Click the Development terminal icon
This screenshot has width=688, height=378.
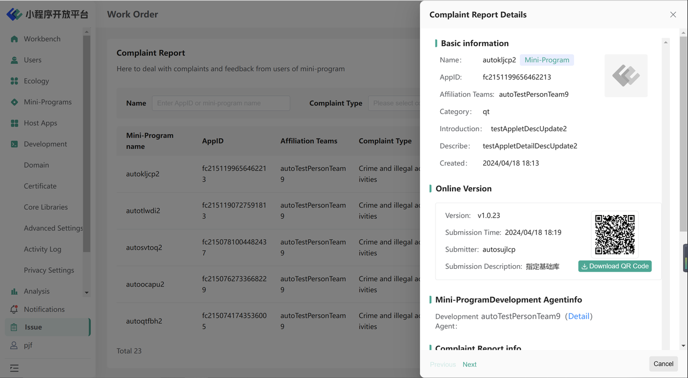point(15,144)
